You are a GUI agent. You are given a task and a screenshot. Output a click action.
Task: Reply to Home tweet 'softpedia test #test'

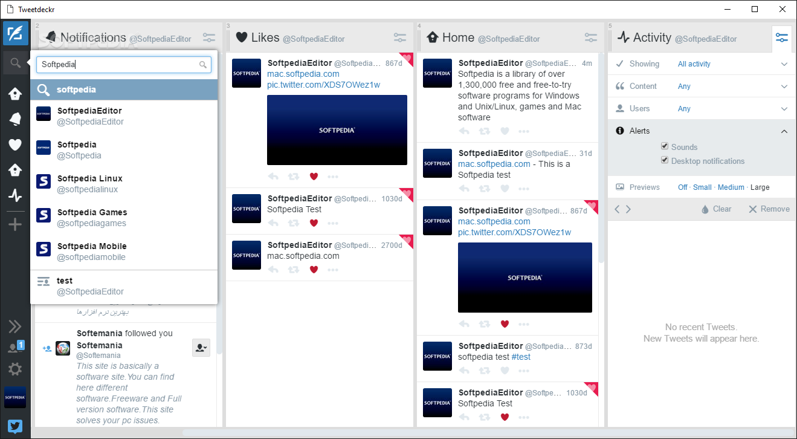point(464,371)
